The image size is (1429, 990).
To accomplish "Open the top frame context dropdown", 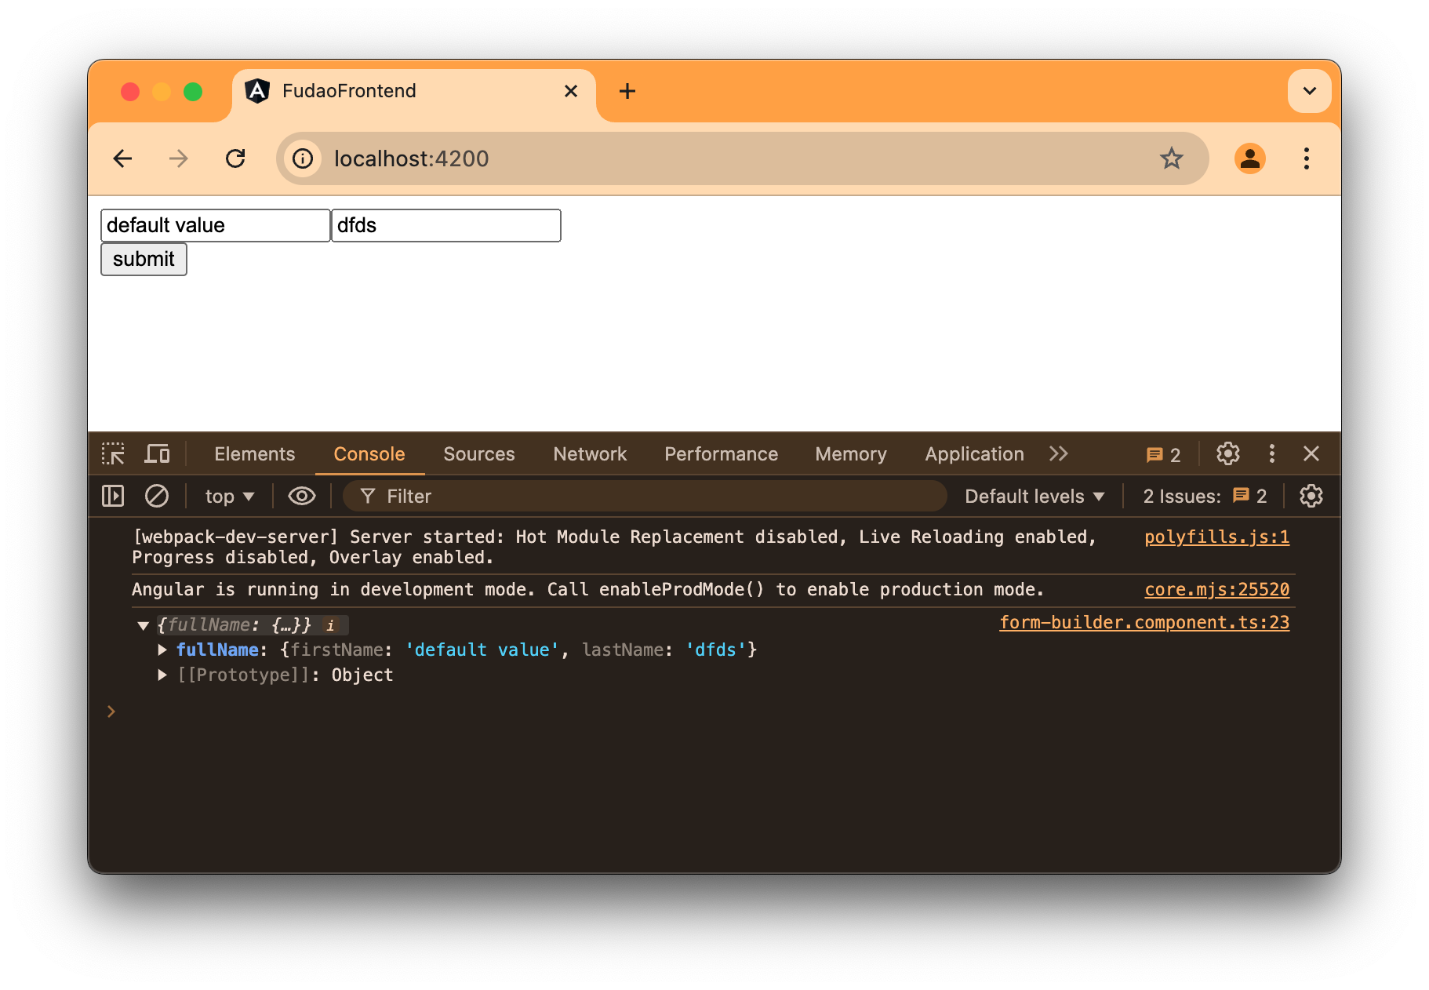I will click(x=228, y=496).
